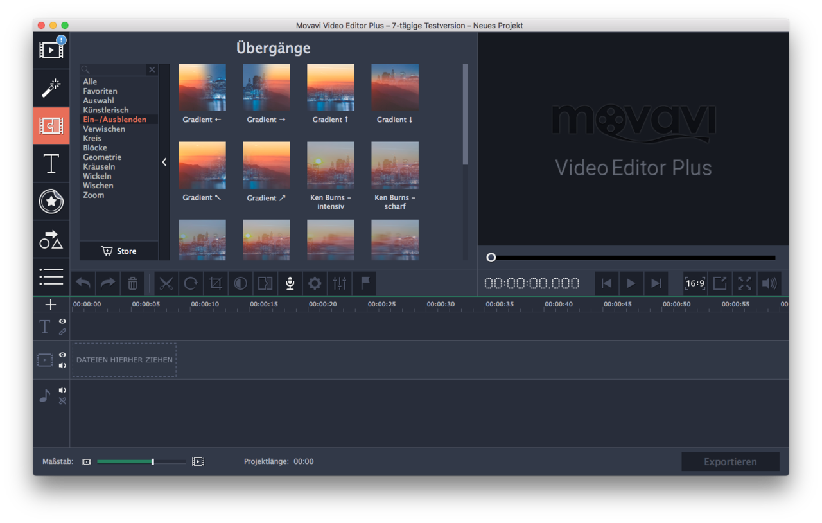Add a track with plus icon
Image resolution: width=822 pixels, height=523 pixels.
[51, 305]
